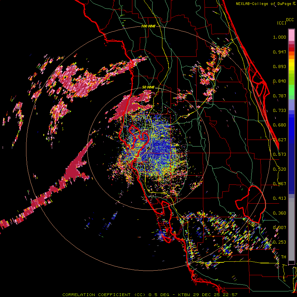Pick the gray color bar segment

pos(291,229)
